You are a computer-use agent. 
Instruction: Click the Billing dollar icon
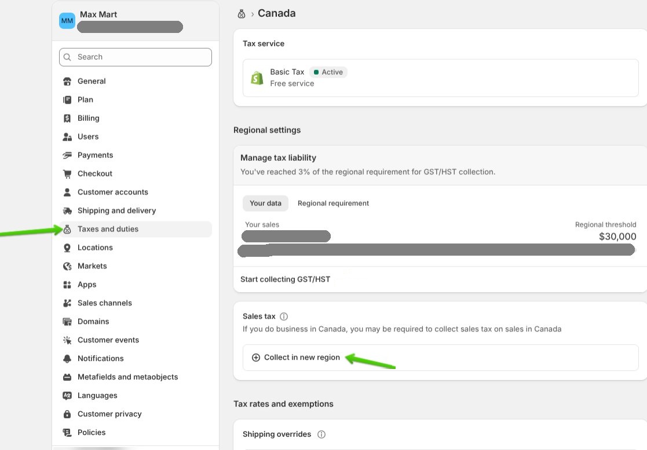[x=67, y=119]
